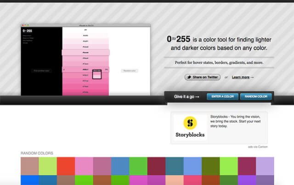
Task: Pick the dark olive green swatch
Action: pyautogui.click(x=211, y=166)
